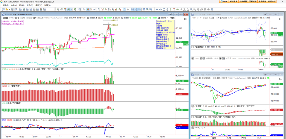Open the 說明(H) menu
The width and height of the screenshot is (286, 139).
[47, 5]
